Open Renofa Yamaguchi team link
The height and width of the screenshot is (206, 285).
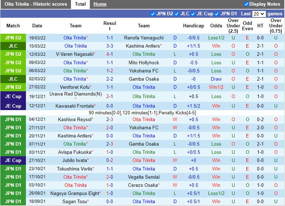[144, 38]
